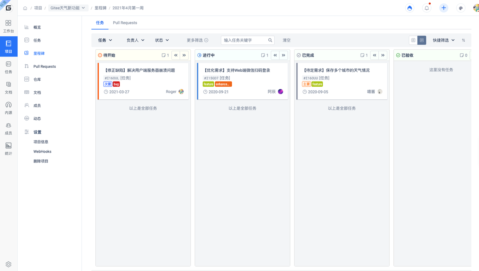
Task: Switch to board view toggle
Action: tap(422, 40)
